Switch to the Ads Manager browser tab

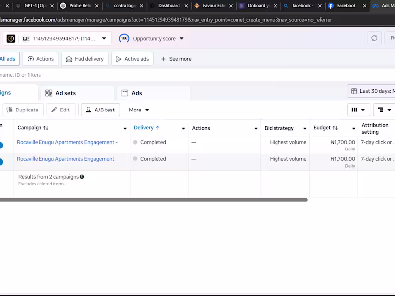click(383, 6)
